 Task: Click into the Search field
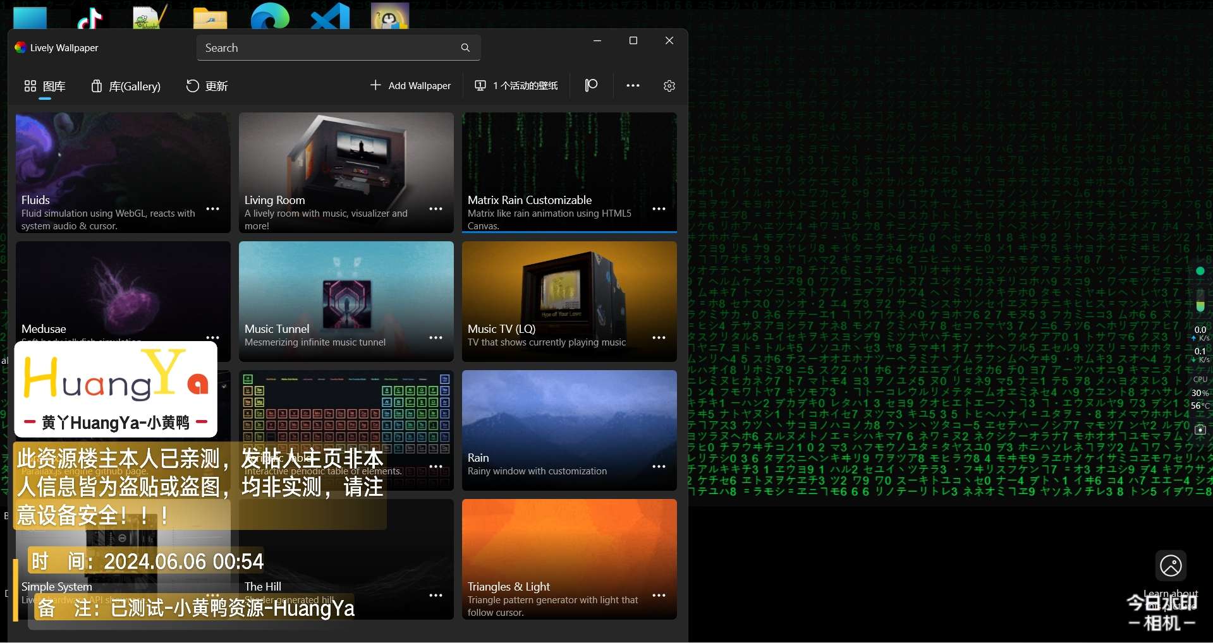329,48
